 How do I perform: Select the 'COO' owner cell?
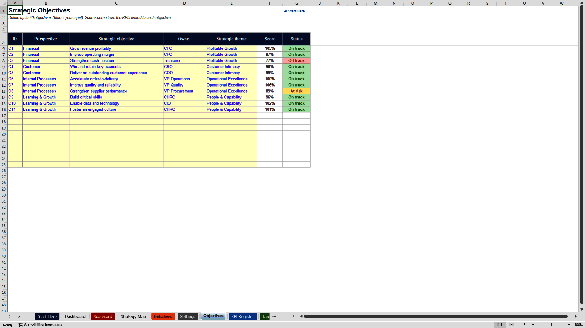(x=184, y=73)
